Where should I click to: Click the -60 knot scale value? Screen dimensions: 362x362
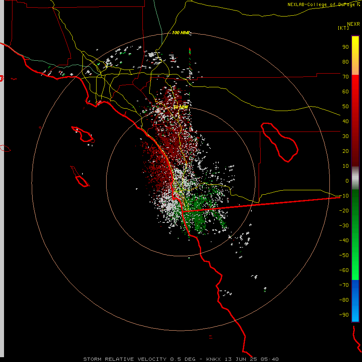344,270
